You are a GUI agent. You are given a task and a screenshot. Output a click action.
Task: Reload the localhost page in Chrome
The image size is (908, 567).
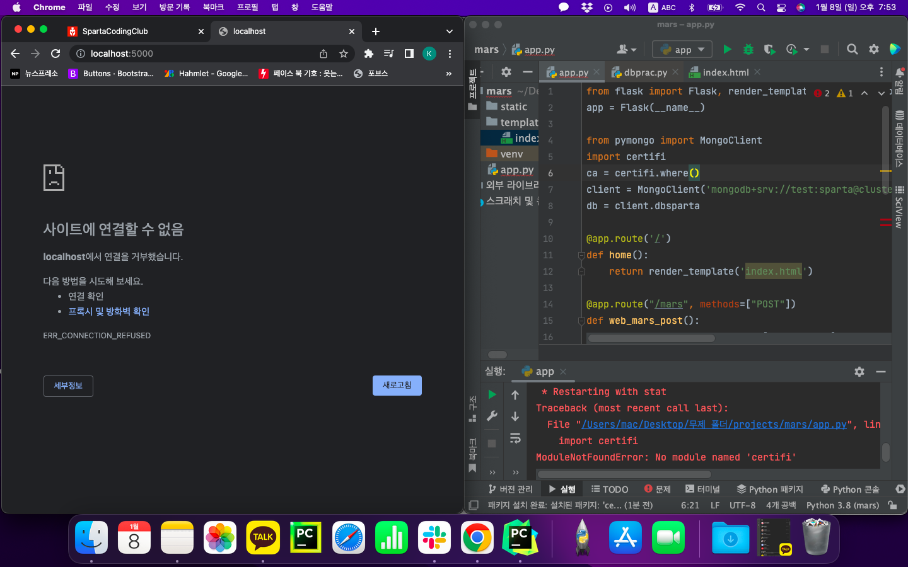click(55, 54)
